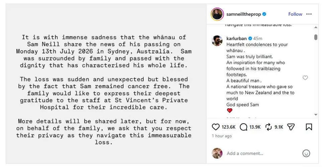Image resolution: width=322 pixels, height=167 pixels.
Task: Open emoji picker smiley icon
Action: pos(306,153)
